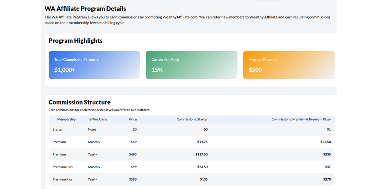
Task: Select the $588 price cell
Action: point(133,180)
